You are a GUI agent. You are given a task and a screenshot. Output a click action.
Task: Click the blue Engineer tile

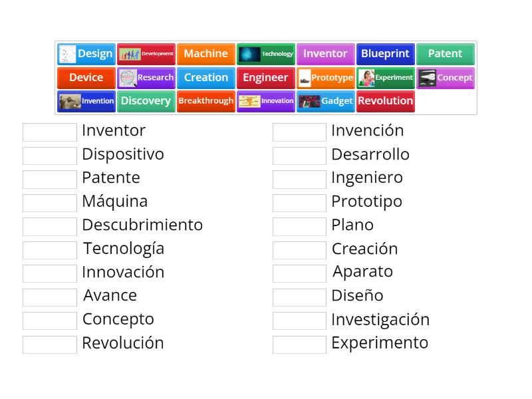[266, 78]
